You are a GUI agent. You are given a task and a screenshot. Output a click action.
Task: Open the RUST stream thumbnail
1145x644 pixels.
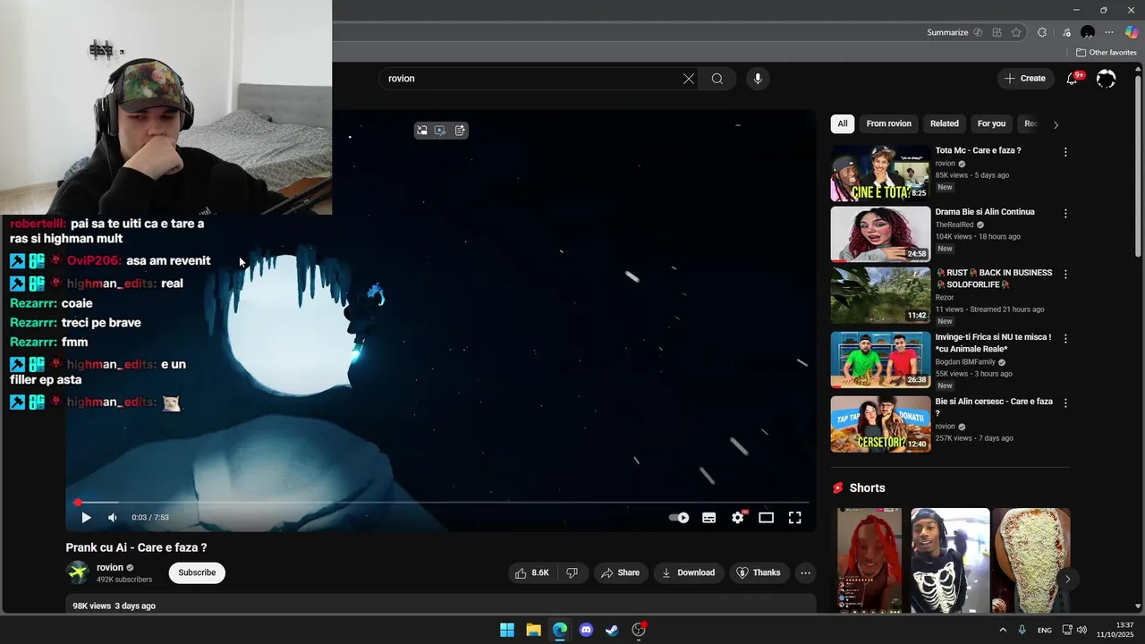[x=881, y=295]
